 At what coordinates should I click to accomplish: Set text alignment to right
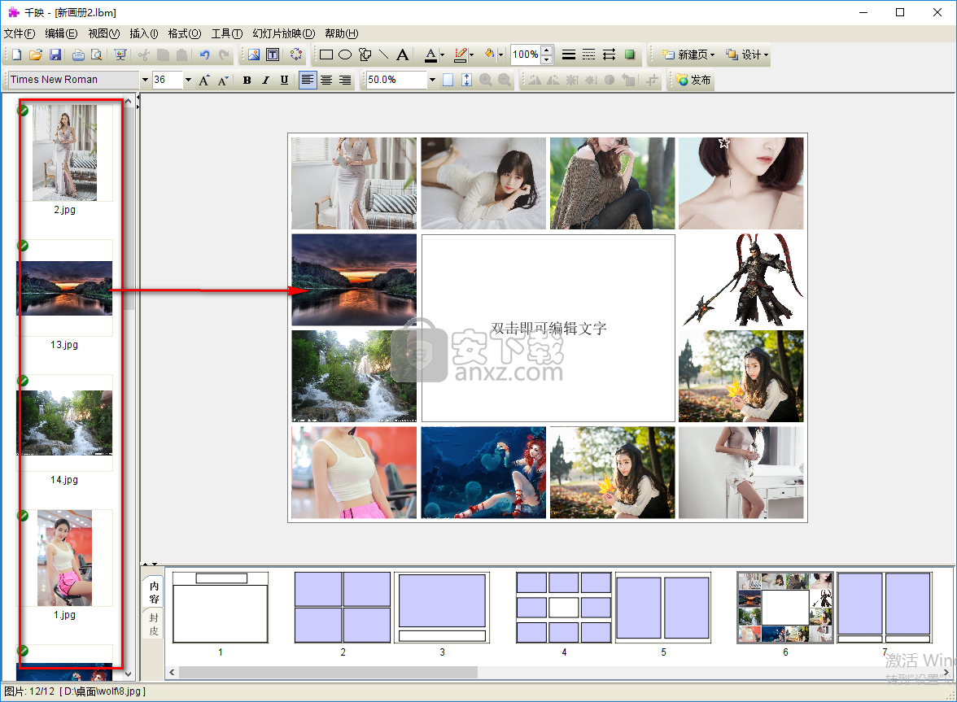pyautogui.click(x=345, y=80)
